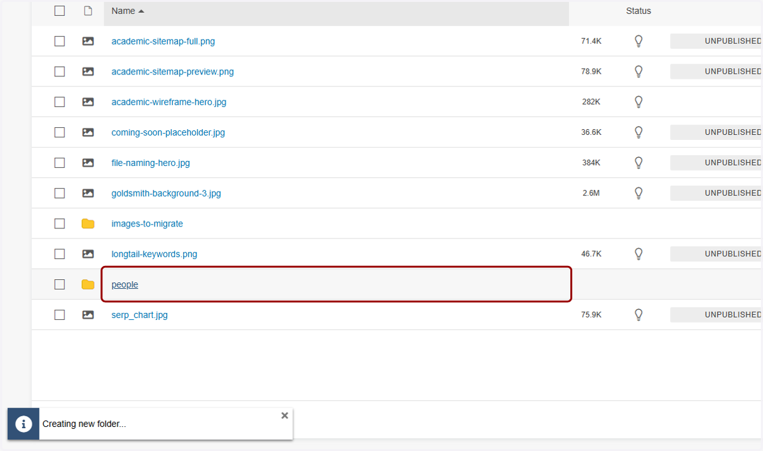Screen dimensions: 763x451
Task: Open coming-soon-placeholder.jpg link
Action: coord(168,132)
